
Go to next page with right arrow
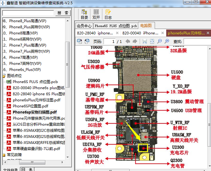135,41
